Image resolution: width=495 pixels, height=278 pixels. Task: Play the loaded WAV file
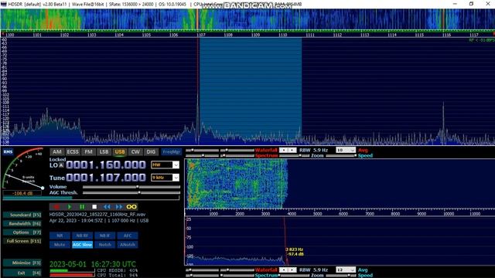pos(70,207)
